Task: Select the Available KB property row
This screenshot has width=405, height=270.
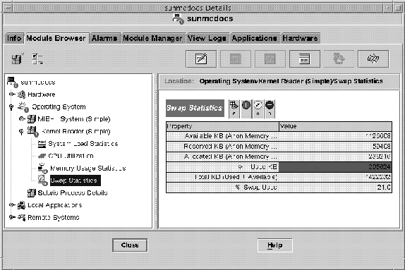Action: click(279, 136)
